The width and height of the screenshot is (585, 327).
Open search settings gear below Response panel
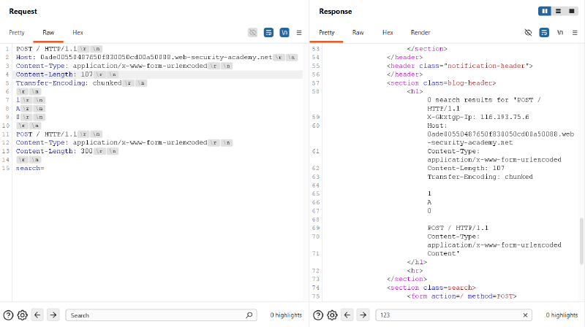[x=332, y=315]
